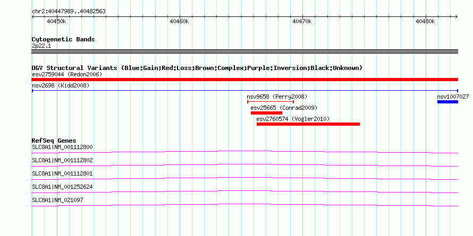The image size is (473, 236).
Task: Click the magenta line under SLC8A1|NM_001112800
Action: [244, 152]
